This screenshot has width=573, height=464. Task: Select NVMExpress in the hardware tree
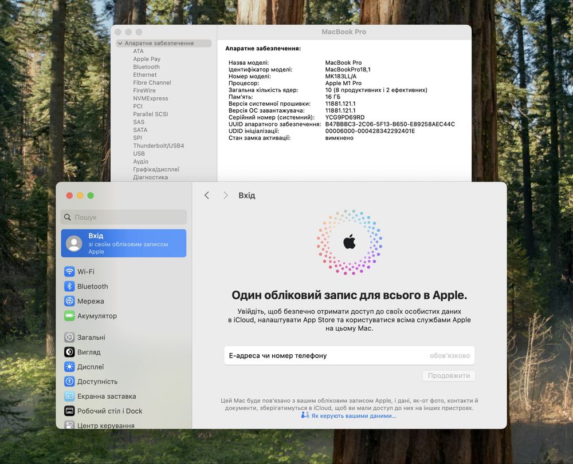point(151,98)
